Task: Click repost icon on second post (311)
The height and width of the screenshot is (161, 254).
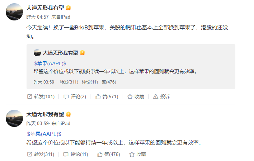Action: pyautogui.click(x=29, y=154)
